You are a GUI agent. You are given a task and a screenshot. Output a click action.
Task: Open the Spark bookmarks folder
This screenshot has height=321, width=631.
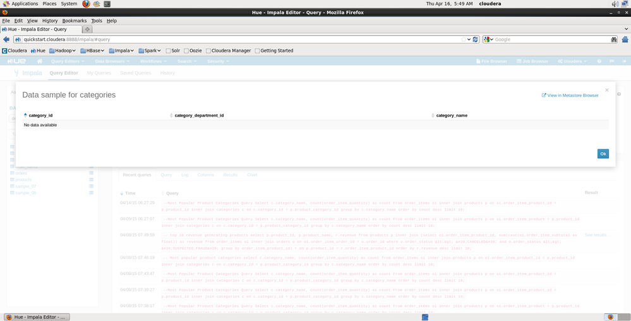[x=150, y=50]
